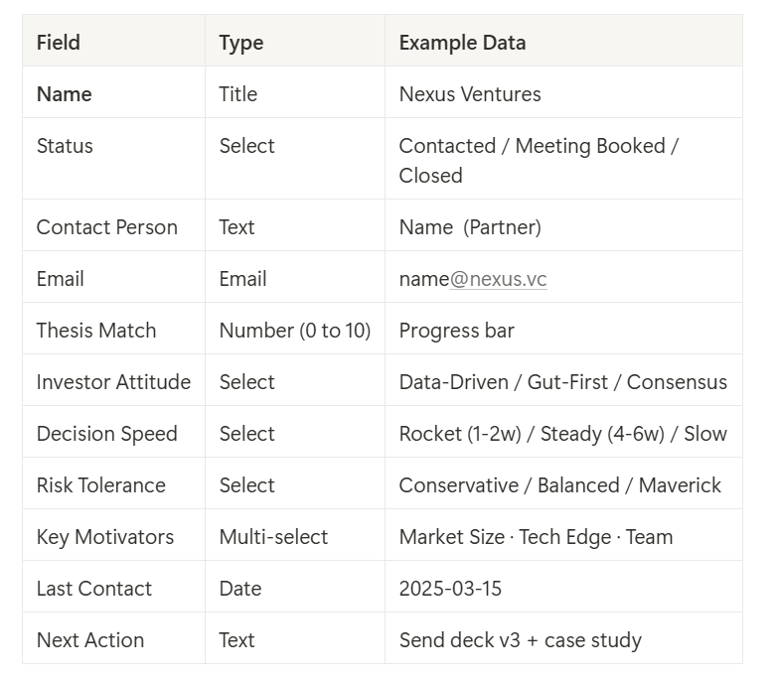The height and width of the screenshot is (680, 779).
Task: Select the Contacted / Meeting Booked cell
Action: (x=539, y=160)
